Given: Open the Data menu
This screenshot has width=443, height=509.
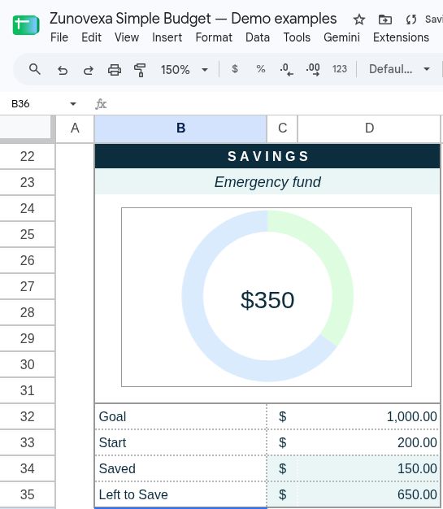Looking at the screenshot, I should pos(258,37).
